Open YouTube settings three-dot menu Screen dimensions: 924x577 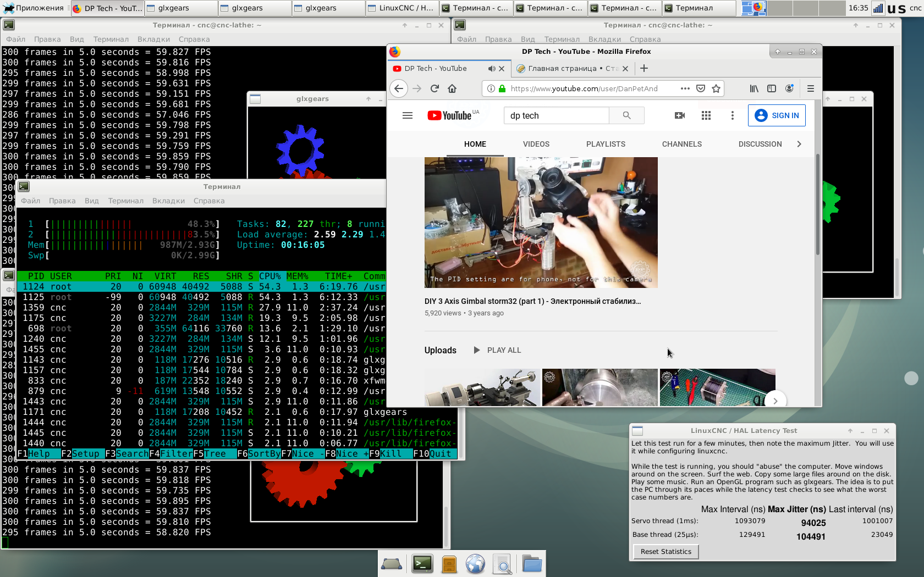tap(732, 115)
